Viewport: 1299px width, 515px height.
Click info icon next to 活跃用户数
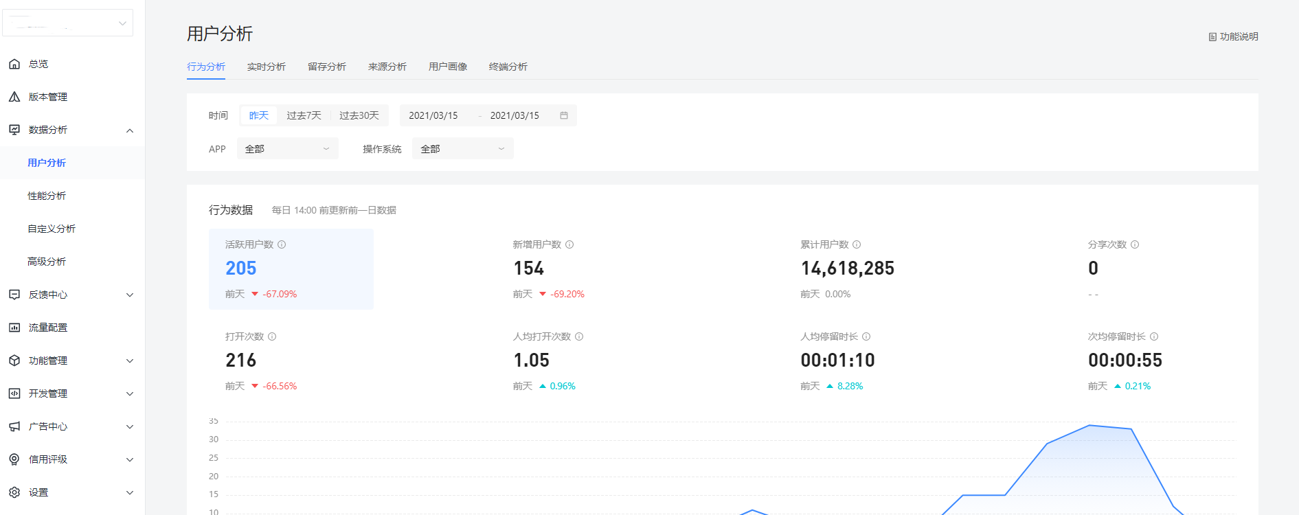[282, 244]
